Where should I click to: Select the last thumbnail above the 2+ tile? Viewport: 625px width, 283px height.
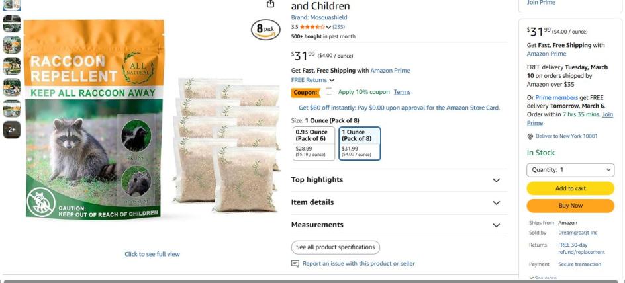(12, 108)
